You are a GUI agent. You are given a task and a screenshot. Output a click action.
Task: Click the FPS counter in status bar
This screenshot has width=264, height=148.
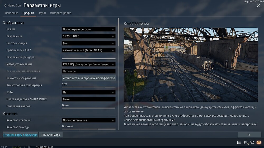point(4,147)
